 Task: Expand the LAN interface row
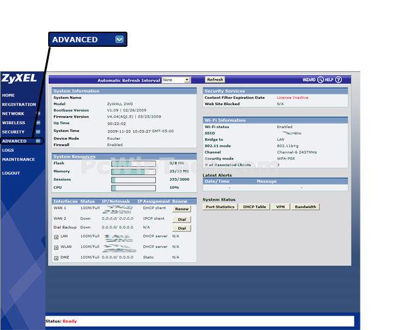pyautogui.click(x=56, y=237)
